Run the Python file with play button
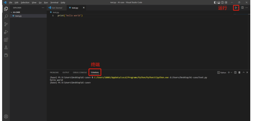 point(236,8)
